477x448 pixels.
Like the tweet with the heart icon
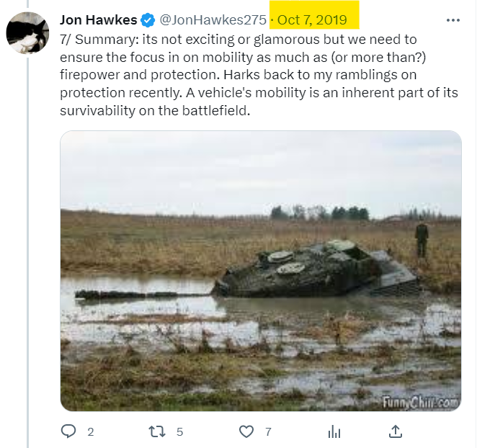(246, 431)
